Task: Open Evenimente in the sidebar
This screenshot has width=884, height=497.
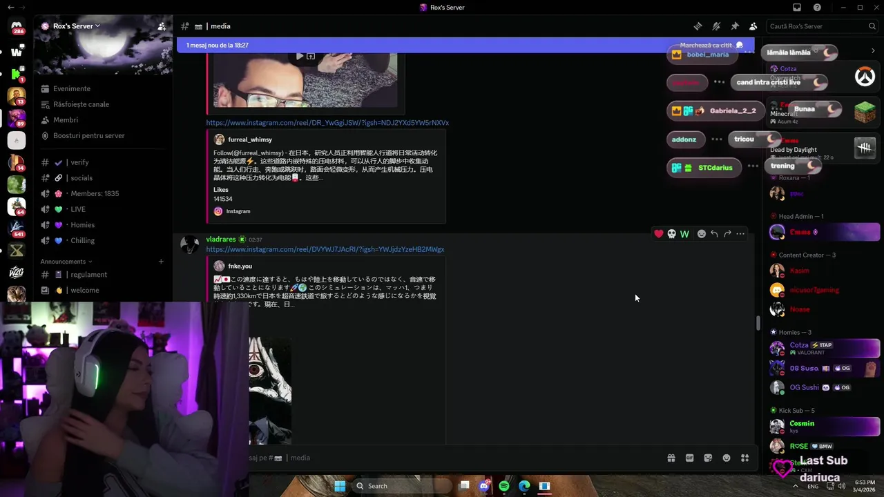Action: tap(104, 88)
